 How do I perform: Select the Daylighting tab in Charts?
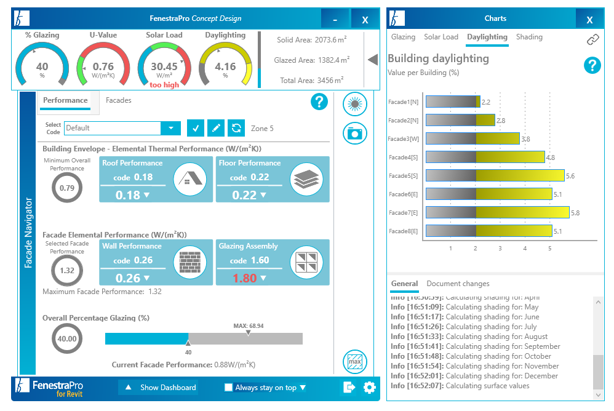pyautogui.click(x=487, y=37)
